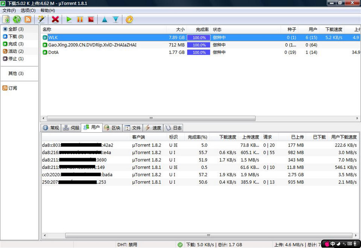The width and height of the screenshot is (361, 248).
Task: Click the Gao.Xing 100.0% progress bar
Action: 199,45
